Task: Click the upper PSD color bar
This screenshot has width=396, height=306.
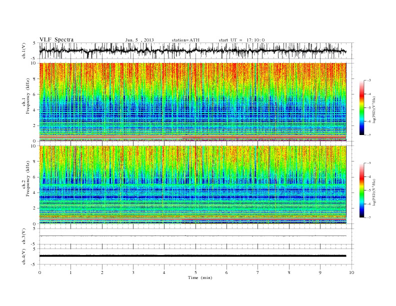Action: click(361, 107)
